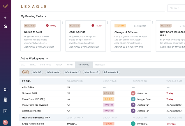185x126 pixels.
Task: Click Maggie Siew's MS avatar in table
Action: click(x=133, y=99)
